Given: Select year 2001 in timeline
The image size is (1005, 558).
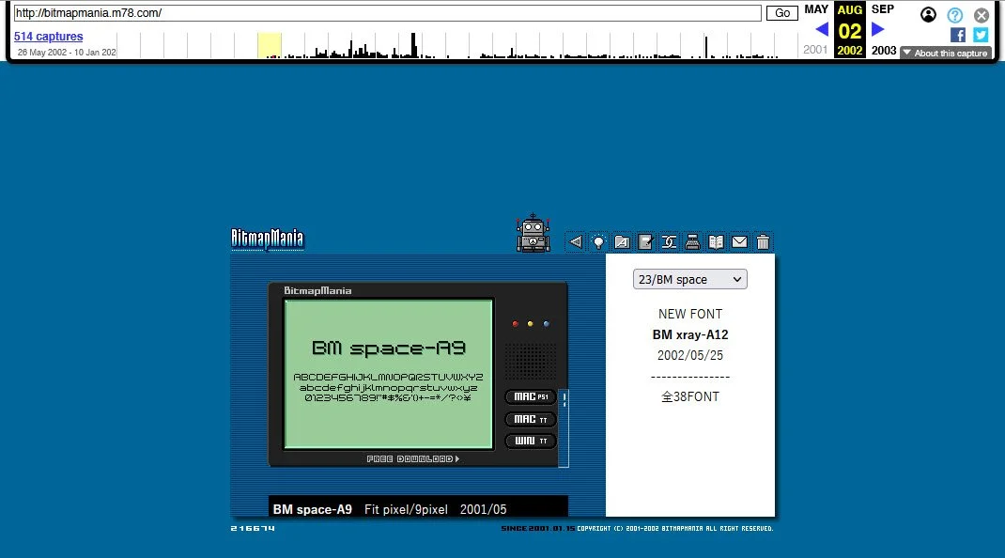Looking at the screenshot, I should [x=815, y=50].
